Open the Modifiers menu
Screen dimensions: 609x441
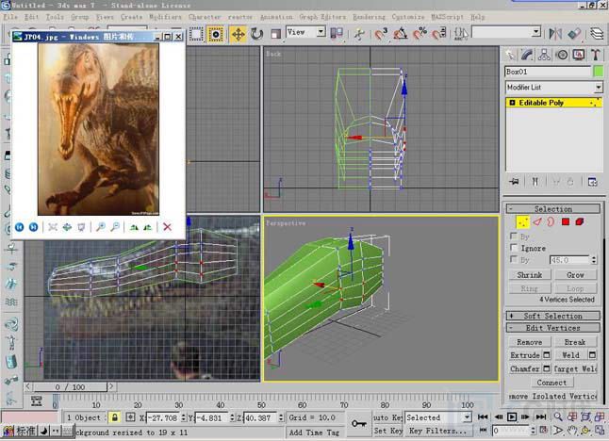166,17
